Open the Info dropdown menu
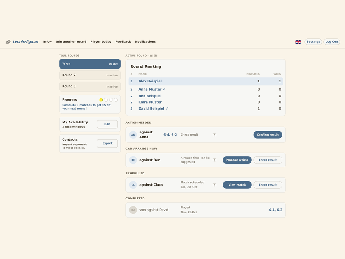The image size is (345, 259). point(47,41)
